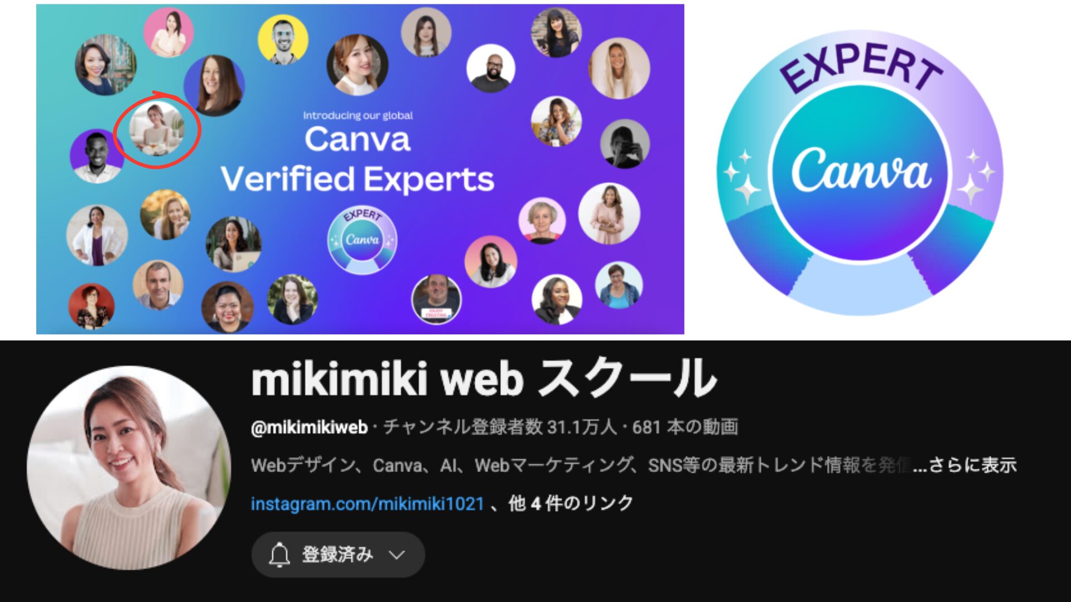
Task: Click the portrait with pink background at top
Action: pyautogui.click(x=168, y=32)
